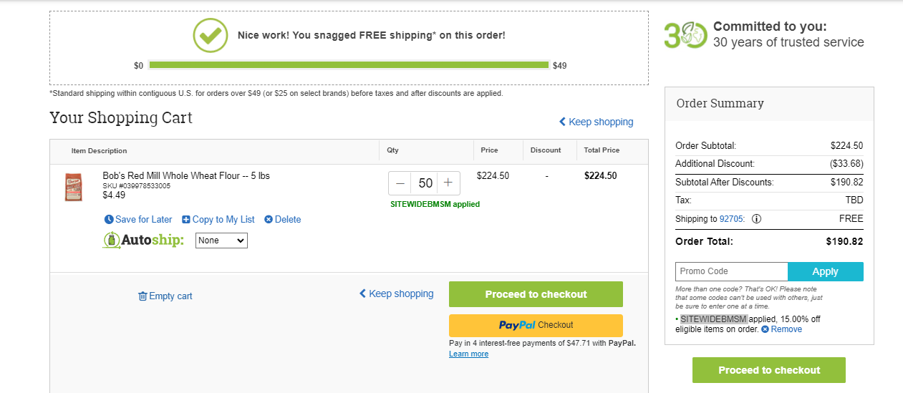The width and height of the screenshot is (903, 393).
Task: Click the 30 years trusted service logo
Action: [685, 34]
